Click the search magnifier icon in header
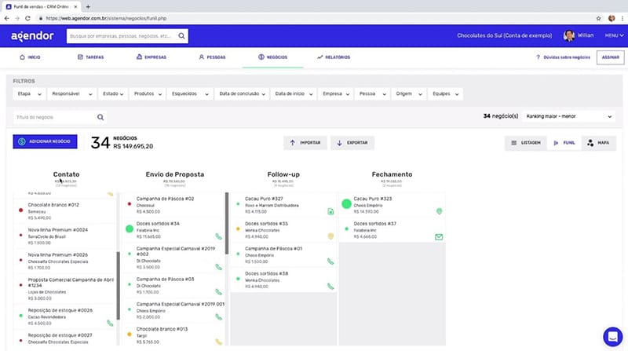628x351 pixels. (181, 36)
